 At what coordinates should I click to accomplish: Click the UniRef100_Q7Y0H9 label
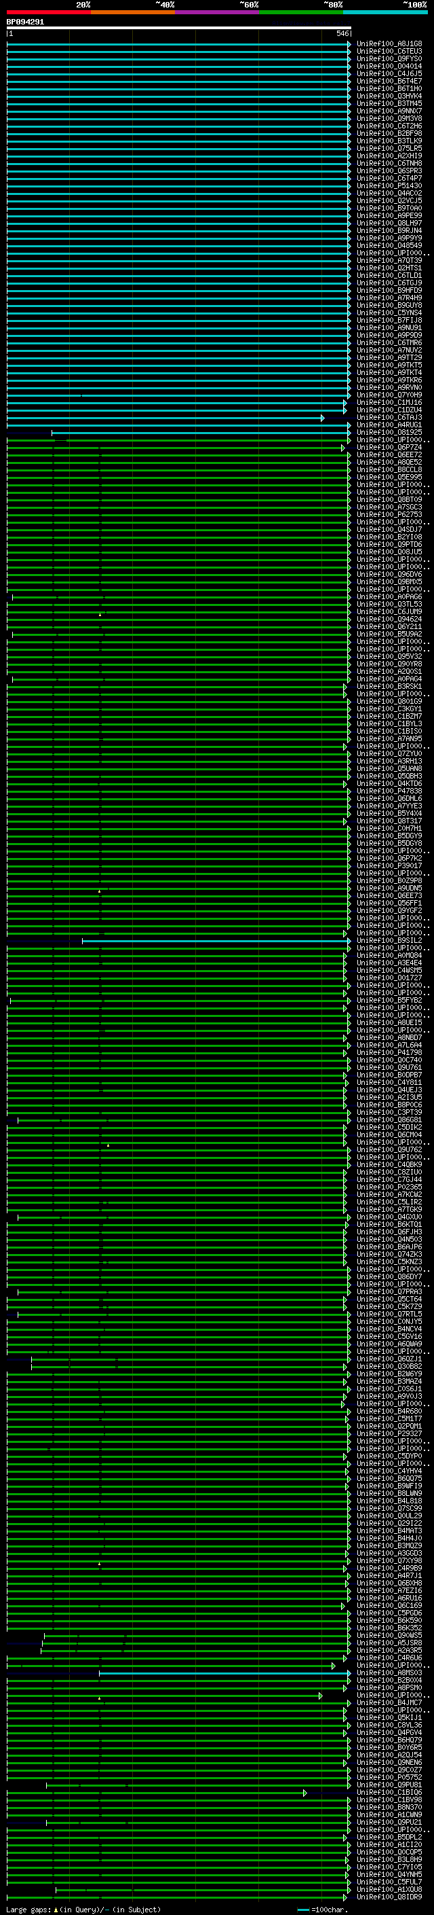tap(389, 395)
